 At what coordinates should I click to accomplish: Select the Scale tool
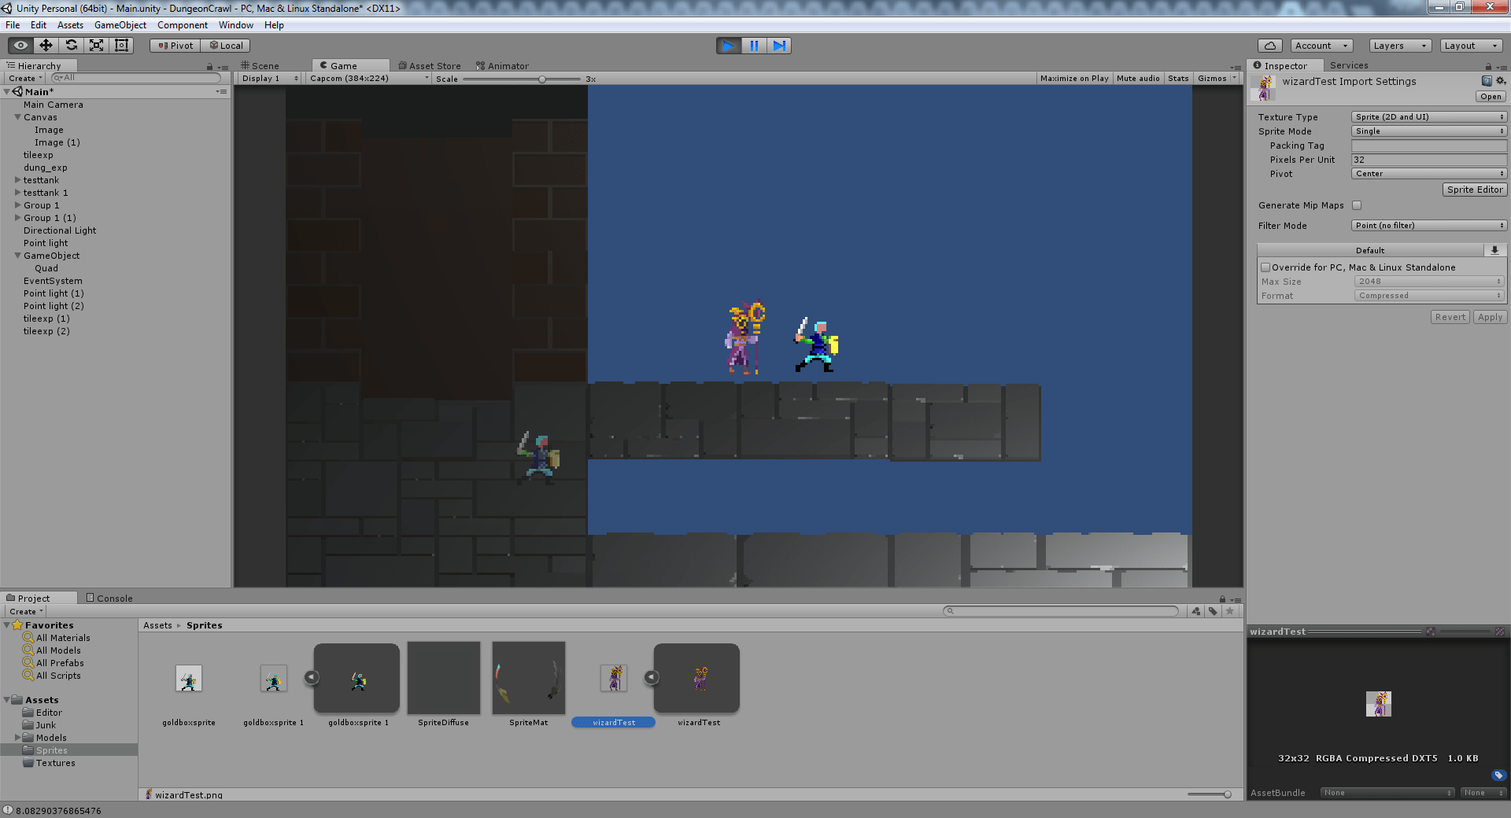(96, 45)
